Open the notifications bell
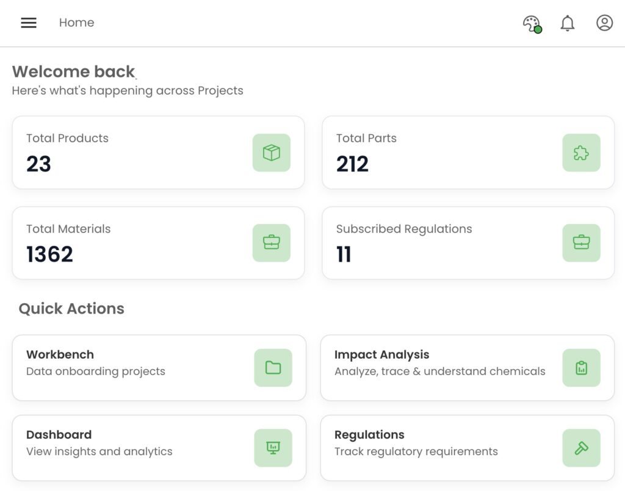Screen dimensions: 625x491 point(568,23)
